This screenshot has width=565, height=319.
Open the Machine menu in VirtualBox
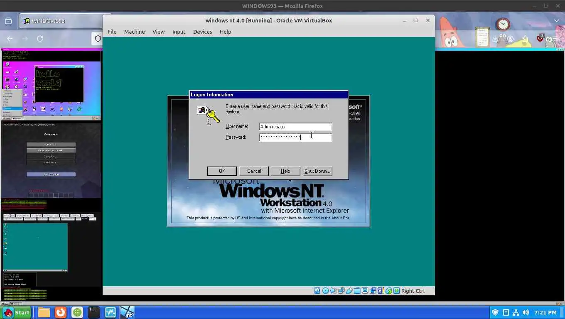pyautogui.click(x=134, y=32)
